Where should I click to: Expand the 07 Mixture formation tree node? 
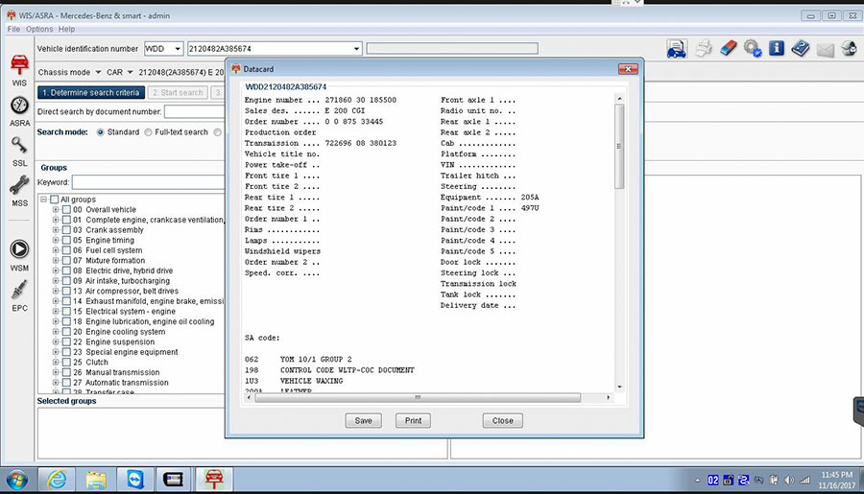(56, 261)
